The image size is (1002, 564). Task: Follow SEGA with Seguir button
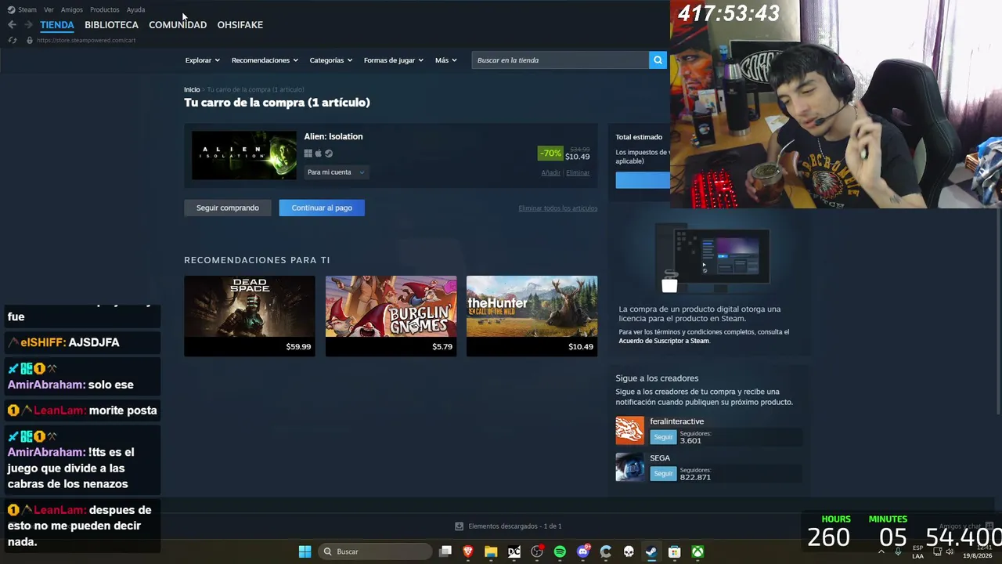pyautogui.click(x=663, y=473)
